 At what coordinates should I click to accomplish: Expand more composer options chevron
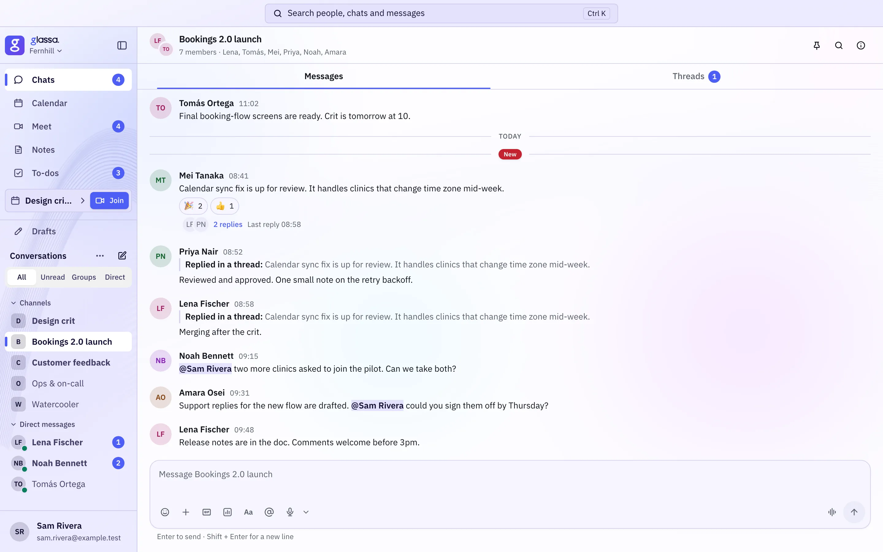point(306,512)
